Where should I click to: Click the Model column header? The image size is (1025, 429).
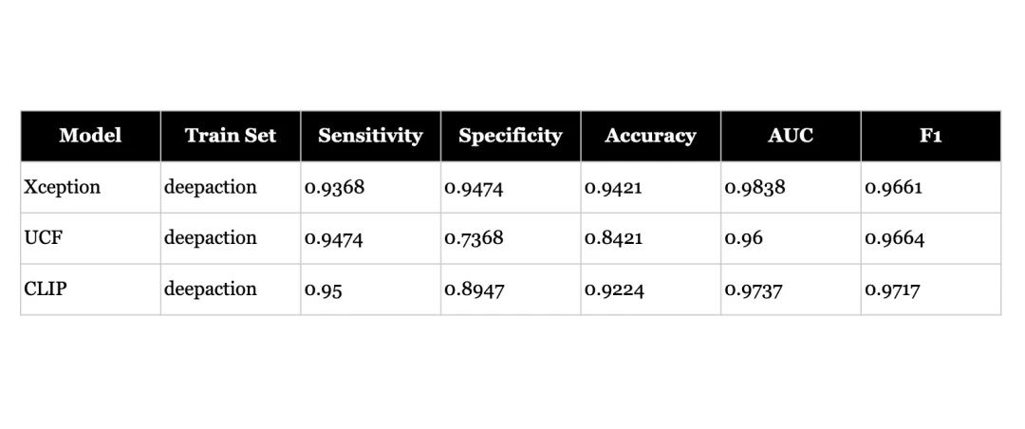click(x=90, y=136)
